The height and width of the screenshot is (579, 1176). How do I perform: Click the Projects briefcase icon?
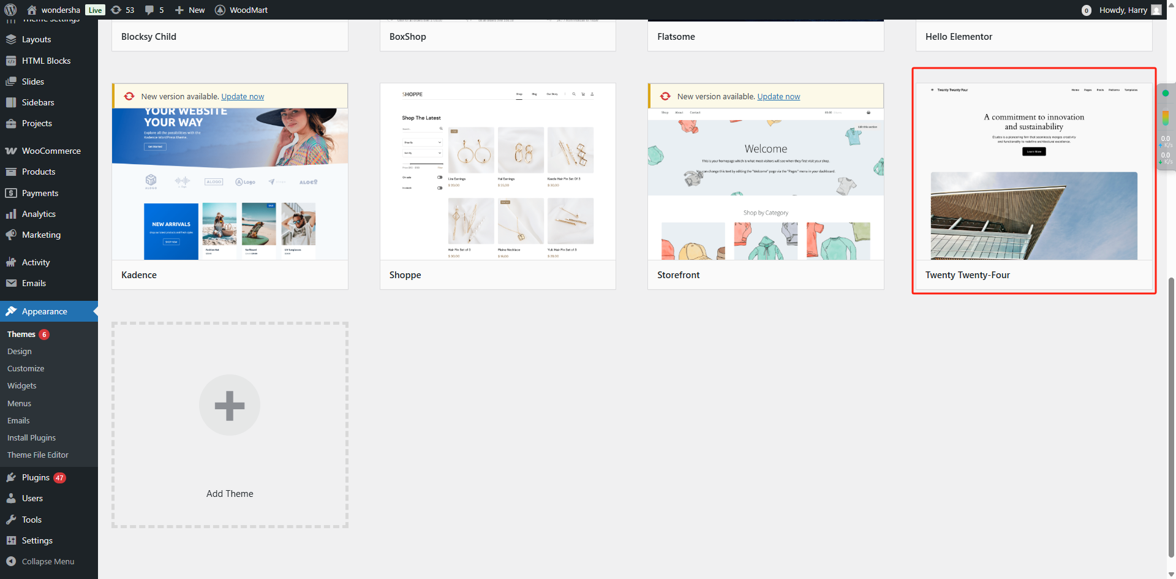tap(11, 123)
